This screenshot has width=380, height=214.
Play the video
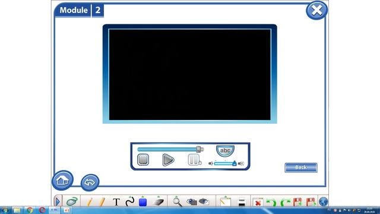[168, 160]
